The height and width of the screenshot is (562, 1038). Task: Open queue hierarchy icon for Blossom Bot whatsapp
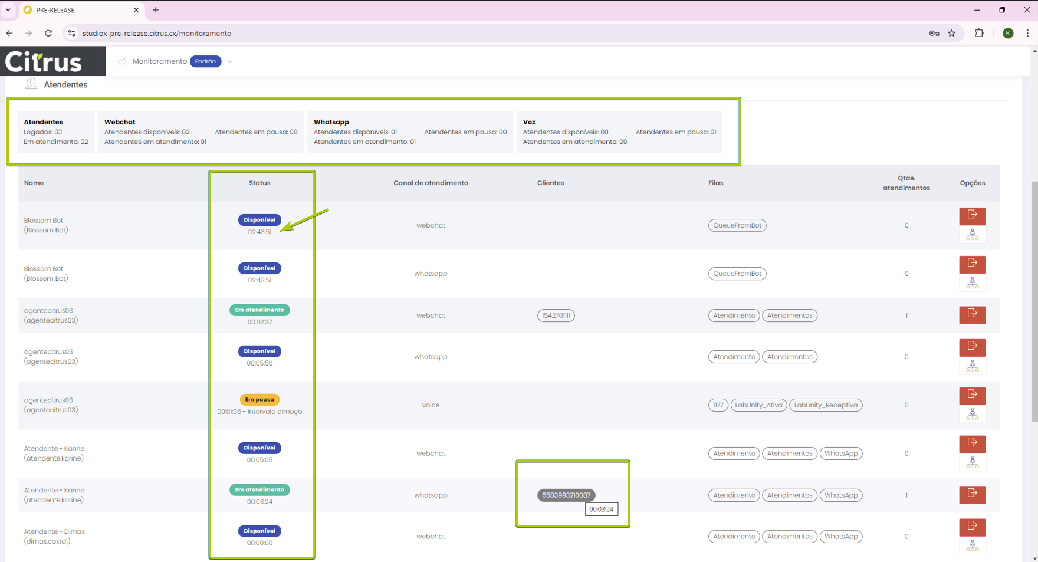tap(972, 284)
